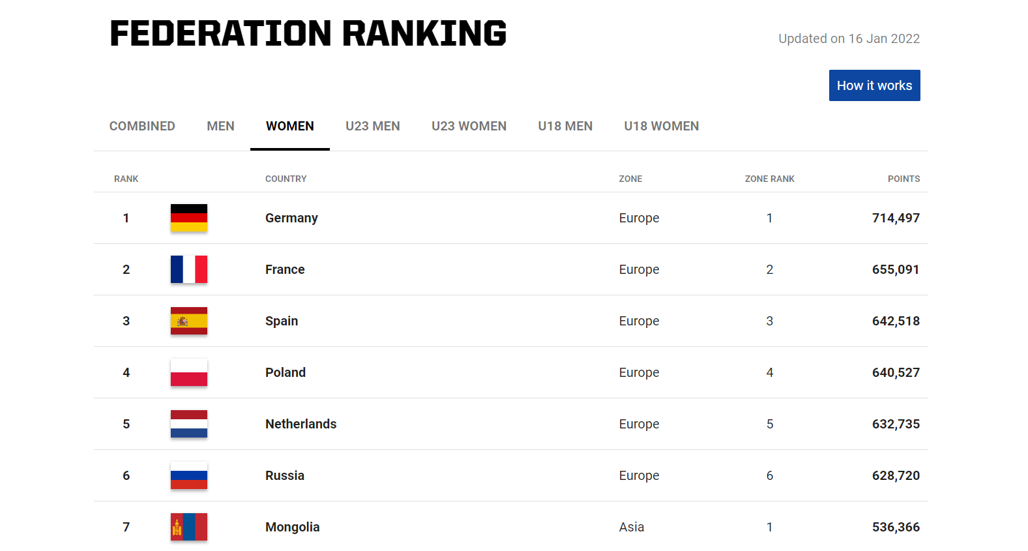
Task: Switch to the MEN rankings tab
Action: [220, 126]
